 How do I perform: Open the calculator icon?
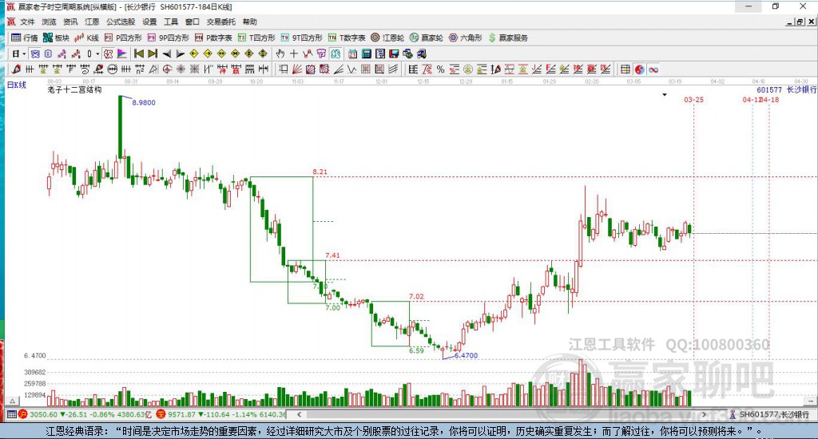[x=366, y=53]
